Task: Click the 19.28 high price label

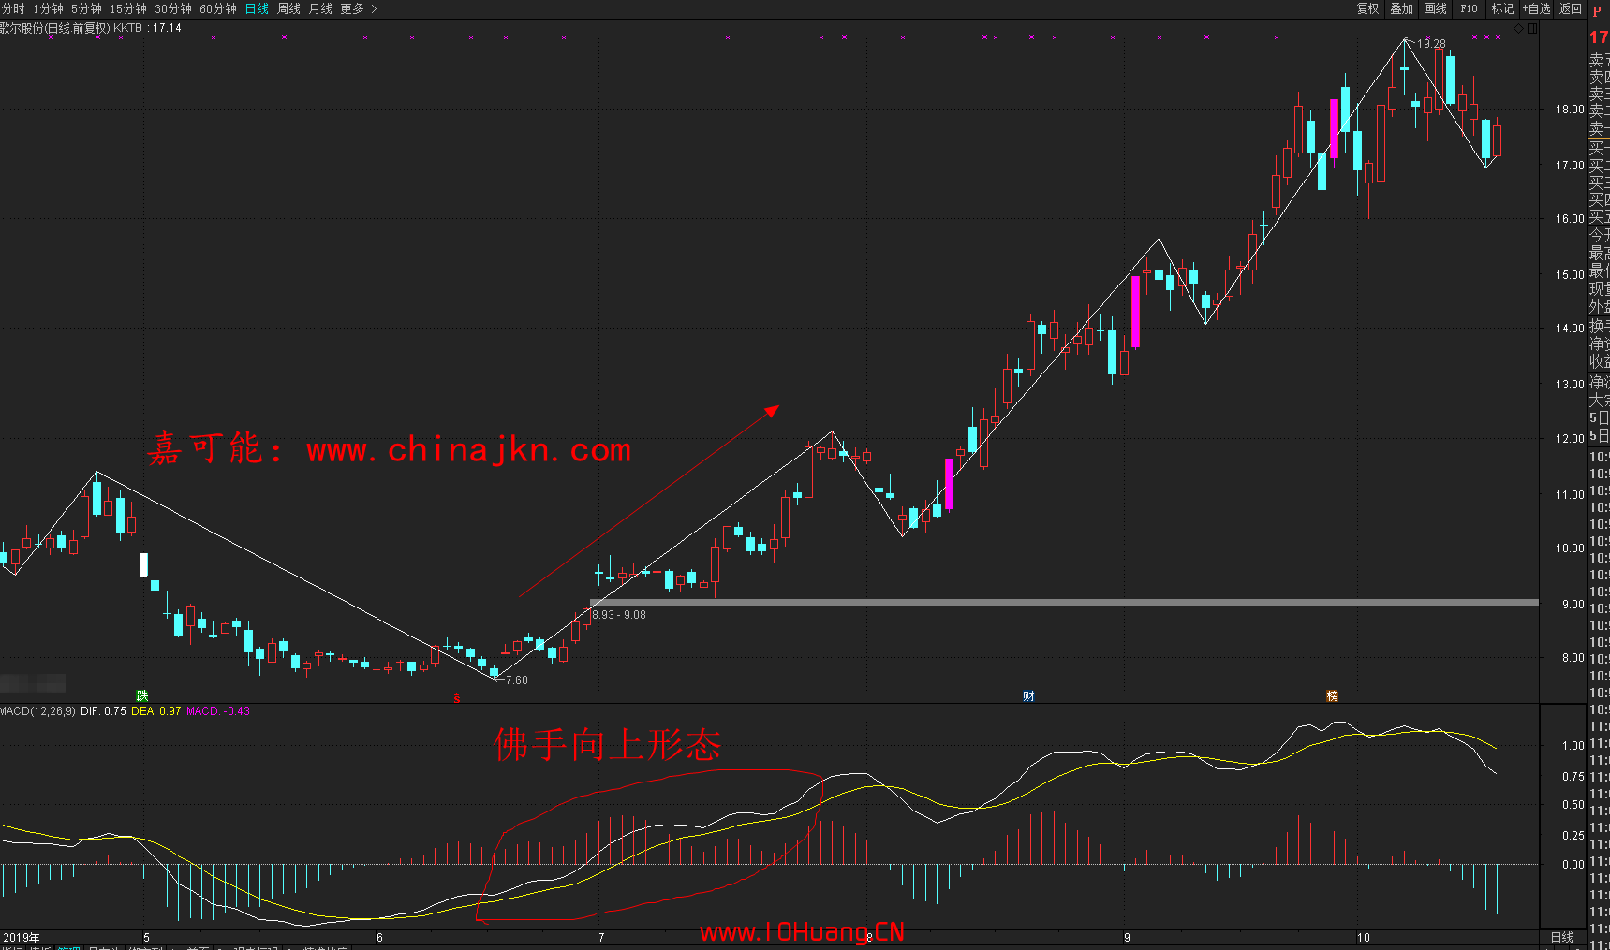Action: tap(1431, 44)
